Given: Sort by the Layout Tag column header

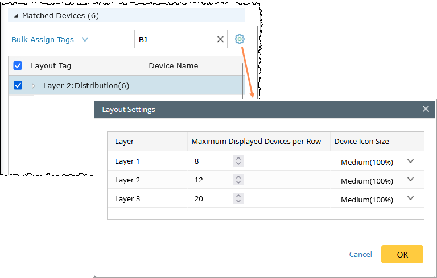Looking at the screenshot, I should [x=51, y=66].
